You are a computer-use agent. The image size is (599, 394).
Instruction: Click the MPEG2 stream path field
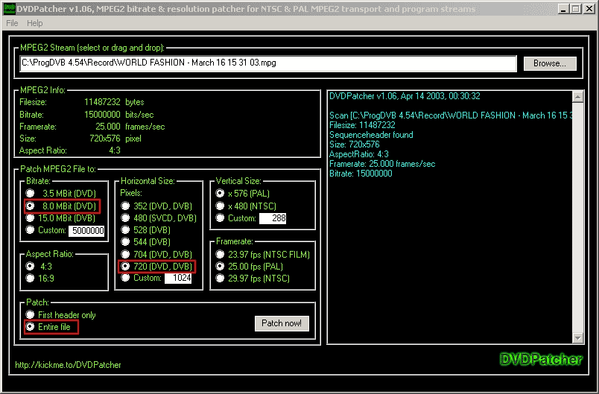(268, 63)
